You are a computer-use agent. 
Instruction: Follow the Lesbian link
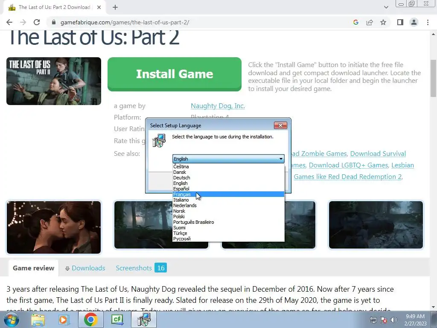point(402,165)
